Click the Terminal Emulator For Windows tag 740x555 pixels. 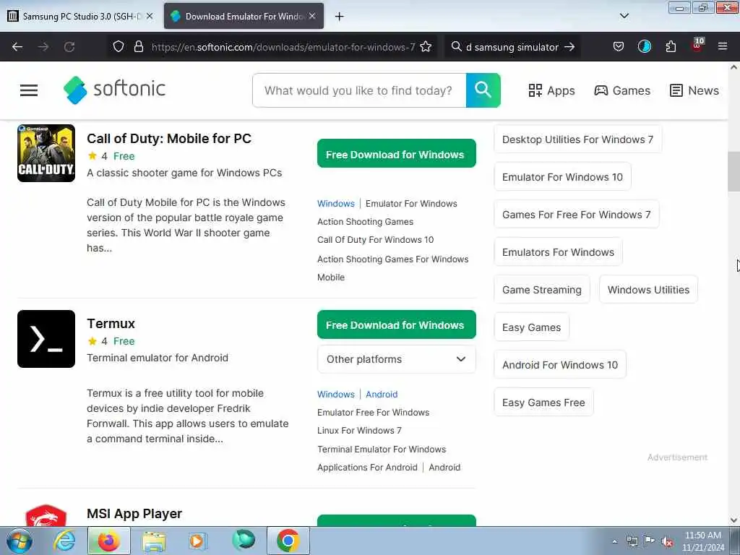382,449
